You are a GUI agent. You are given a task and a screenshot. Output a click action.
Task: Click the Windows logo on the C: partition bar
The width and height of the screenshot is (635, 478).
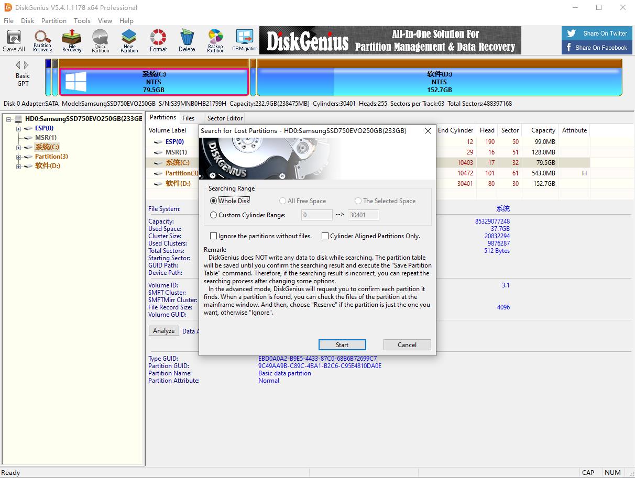(76, 82)
